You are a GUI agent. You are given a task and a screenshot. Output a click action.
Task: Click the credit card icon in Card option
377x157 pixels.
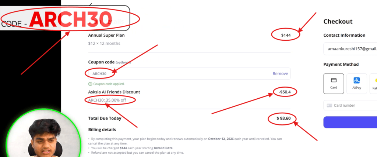[334, 80]
